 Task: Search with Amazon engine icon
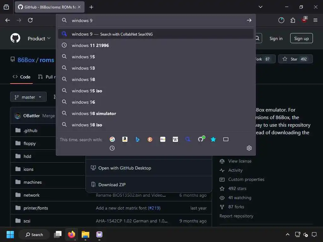pos(125,139)
